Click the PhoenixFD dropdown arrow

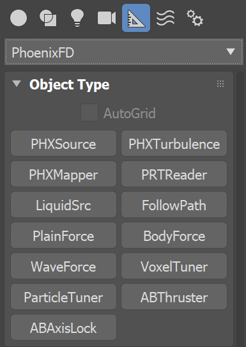point(231,52)
